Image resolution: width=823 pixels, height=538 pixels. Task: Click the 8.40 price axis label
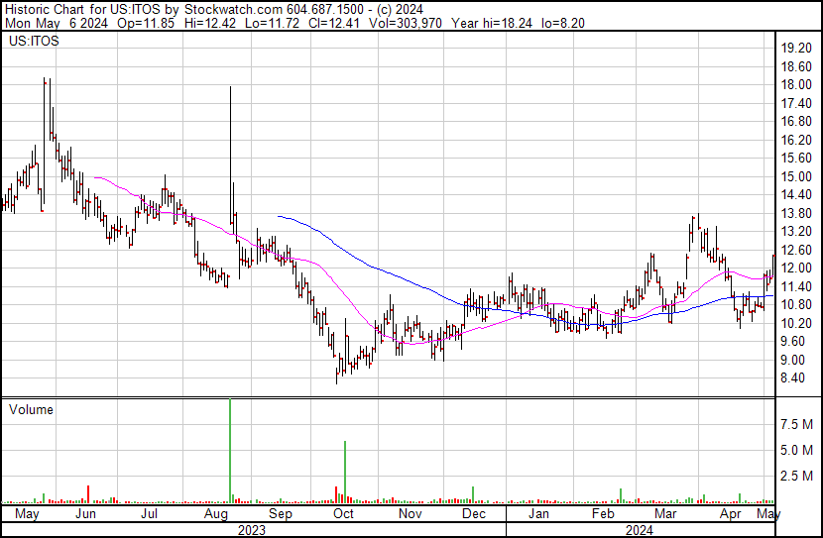click(794, 377)
